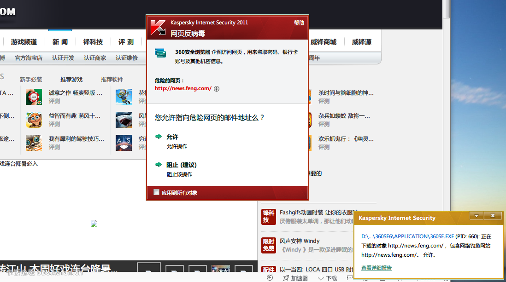506x282 pixels.
Task: Open 以一当四: LOCA 四口 USB article
Action: click(x=316, y=270)
